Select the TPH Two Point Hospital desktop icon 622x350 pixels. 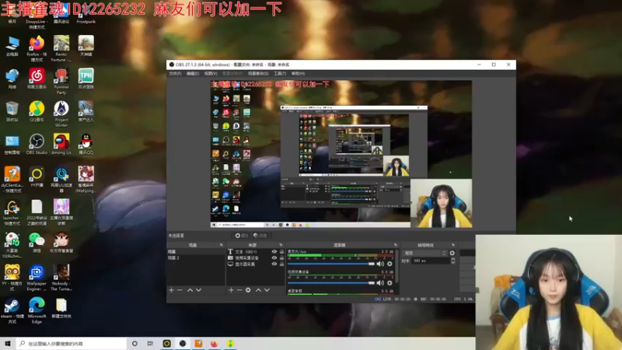(86, 79)
